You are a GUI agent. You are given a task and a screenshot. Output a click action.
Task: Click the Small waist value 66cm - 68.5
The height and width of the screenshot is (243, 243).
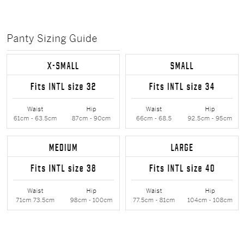tap(154, 118)
